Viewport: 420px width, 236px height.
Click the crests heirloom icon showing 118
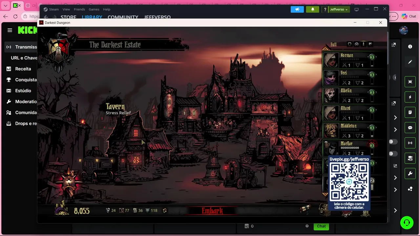pos(147,210)
